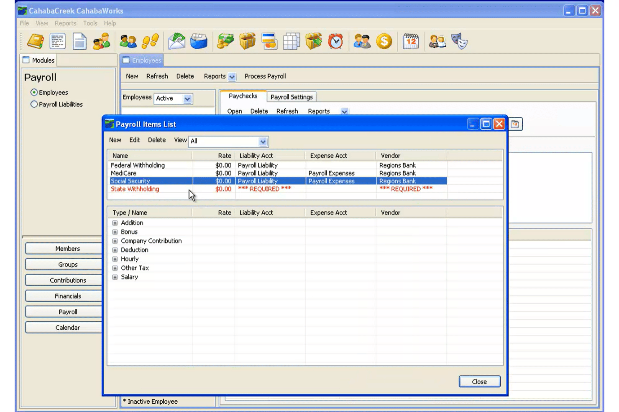Screen dimensions: 619x412
Task: Click the red alarm clock icon
Action: [335, 41]
